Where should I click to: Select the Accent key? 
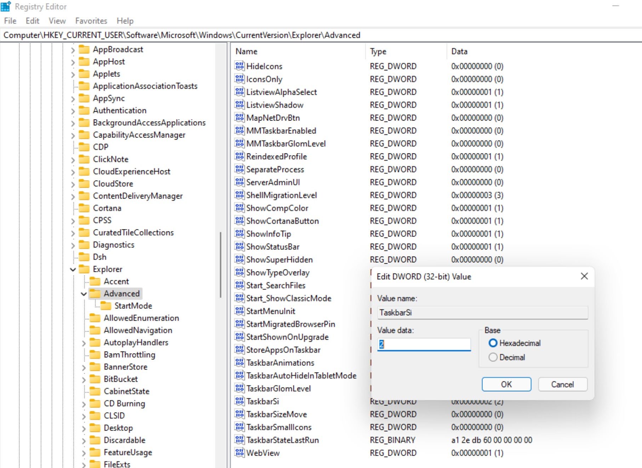click(x=116, y=281)
